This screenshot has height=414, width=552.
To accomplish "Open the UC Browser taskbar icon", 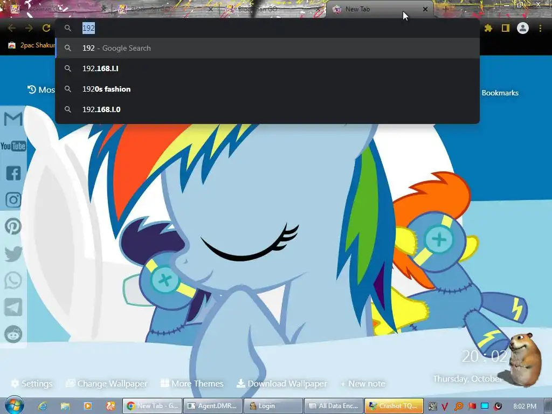I will click(x=110, y=406).
